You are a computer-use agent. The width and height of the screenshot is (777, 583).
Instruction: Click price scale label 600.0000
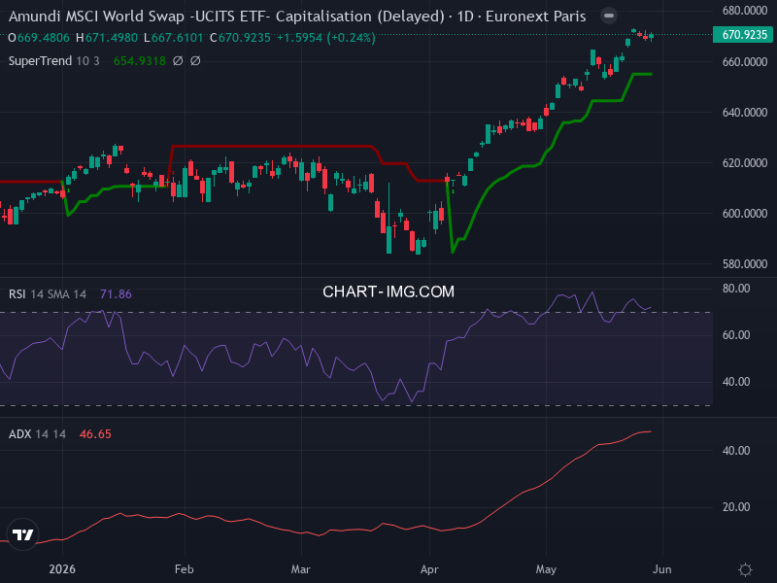click(745, 214)
